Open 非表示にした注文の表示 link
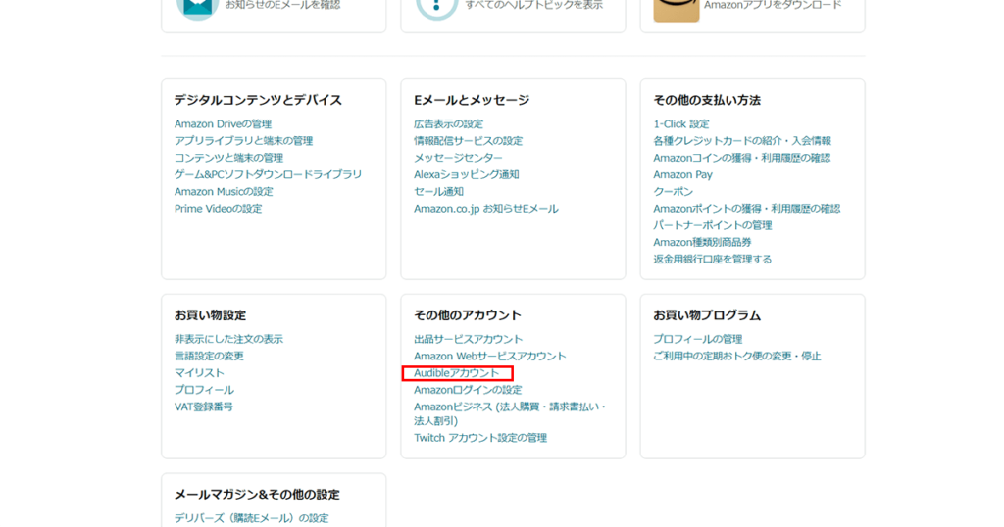 coord(228,339)
